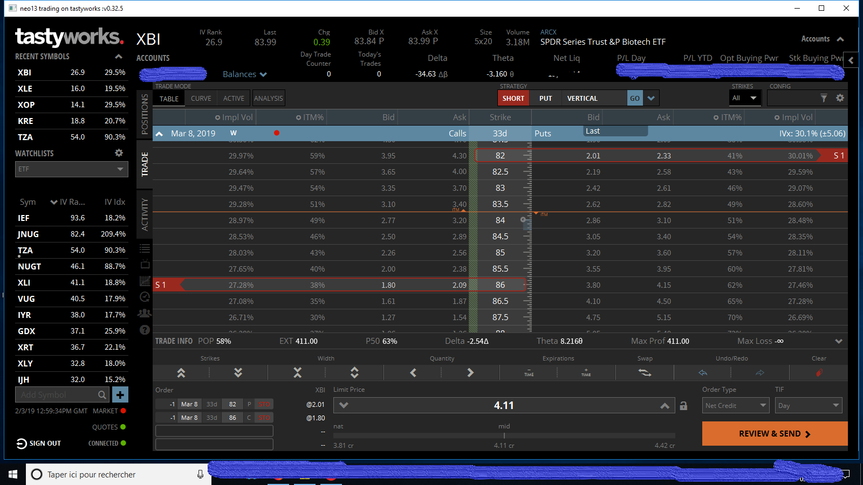
Task: Open the CONFIG gear settings
Action: click(x=840, y=98)
